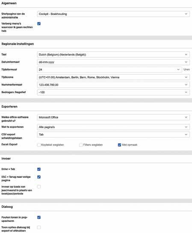
Task: Enable Invoer op basis van jaar/maand checkbox
Action: 39,187
